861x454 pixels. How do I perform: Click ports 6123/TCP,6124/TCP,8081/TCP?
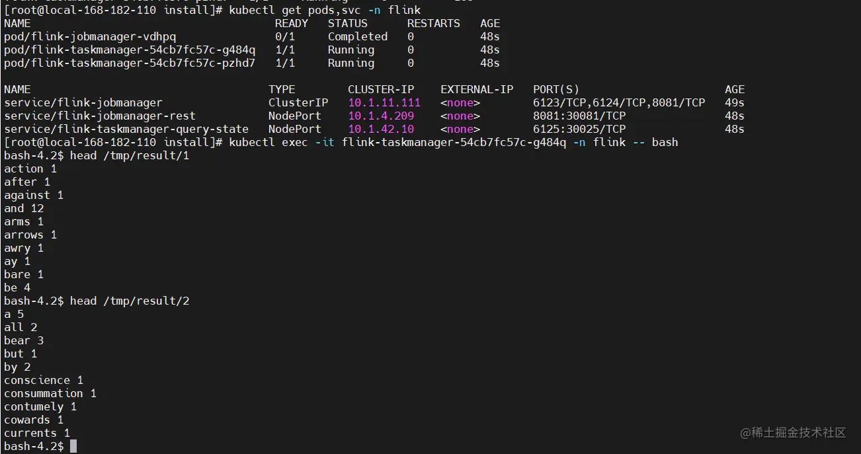619,103
